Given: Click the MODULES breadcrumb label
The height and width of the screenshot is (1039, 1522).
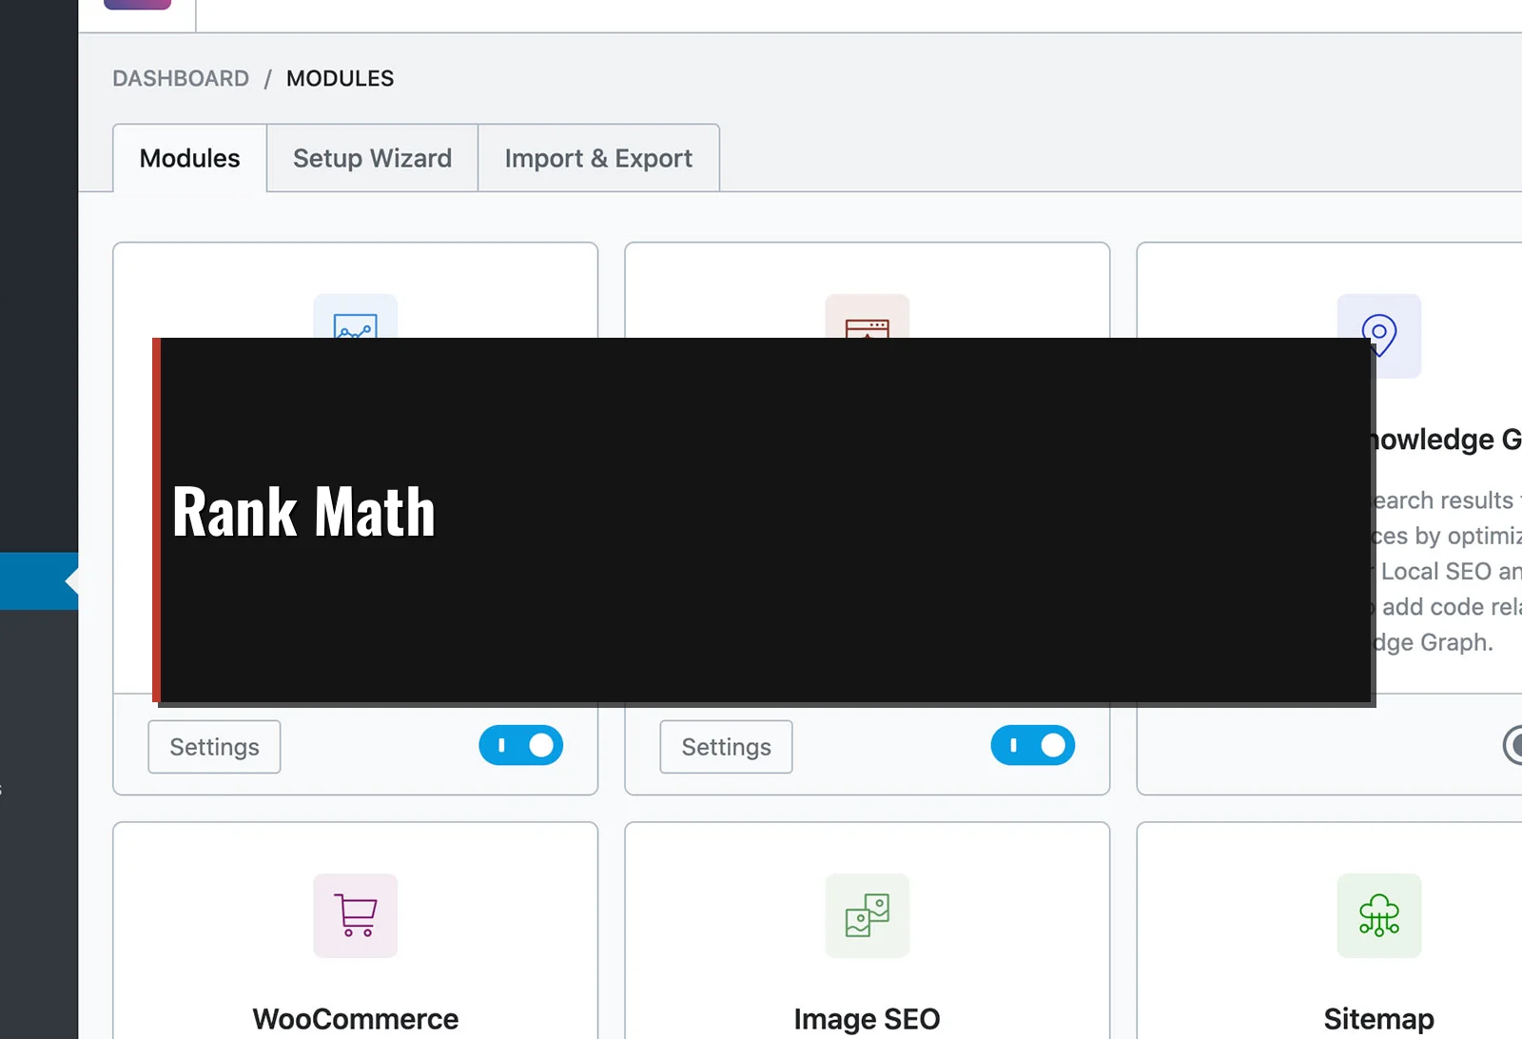Looking at the screenshot, I should tap(340, 78).
